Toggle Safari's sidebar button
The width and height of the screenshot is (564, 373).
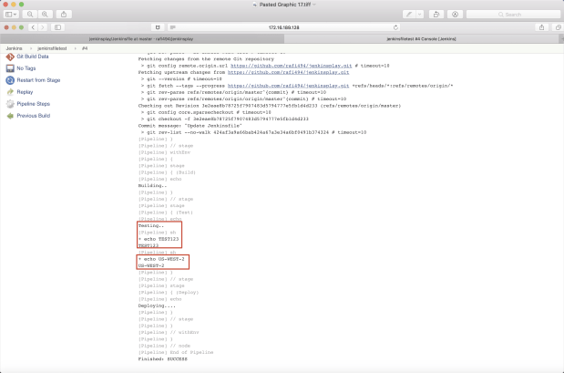58,27
